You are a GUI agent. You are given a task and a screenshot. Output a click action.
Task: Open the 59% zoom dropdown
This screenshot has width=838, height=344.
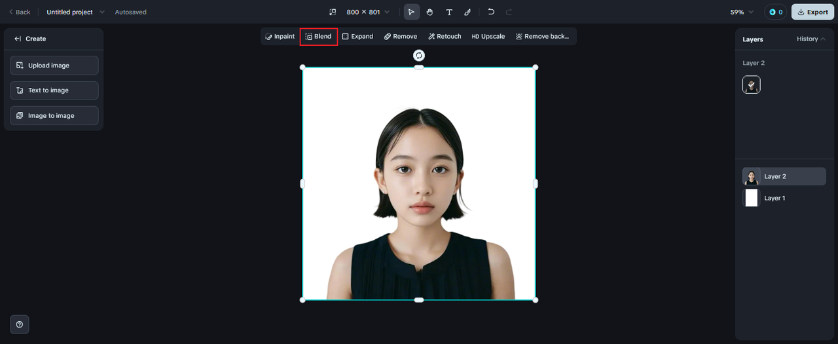click(x=742, y=12)
